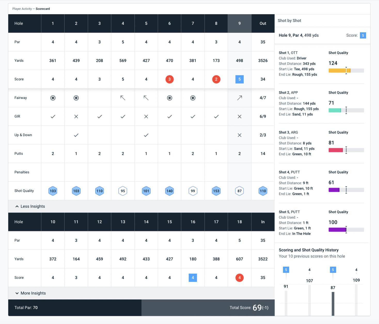The height and width of the screenshot is (324, 379).
Task: Click hole 1 GIR checkmark
Action: 53,116
